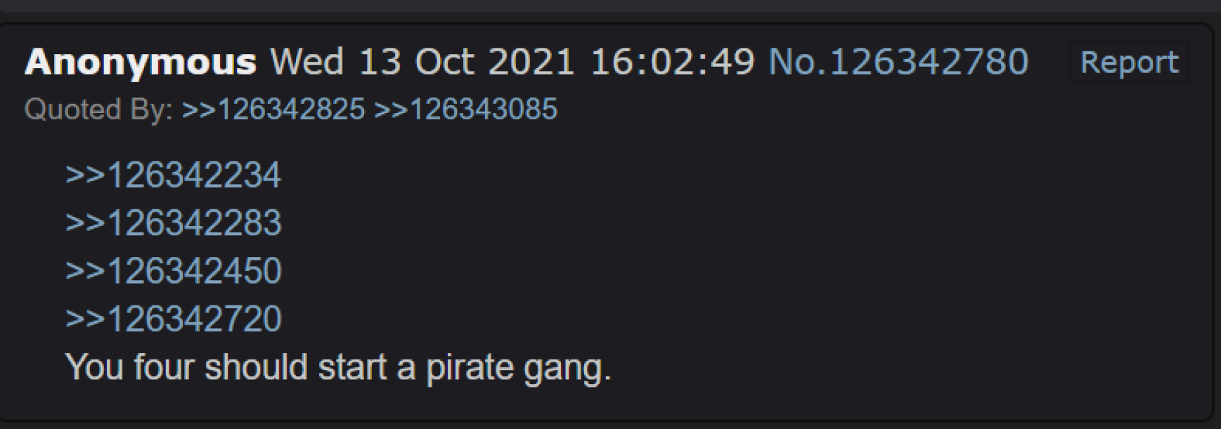Click the year 2021 in the timestamp
Image resolution: width=1221 pixels, height=429 pixels.
(531, 62)
